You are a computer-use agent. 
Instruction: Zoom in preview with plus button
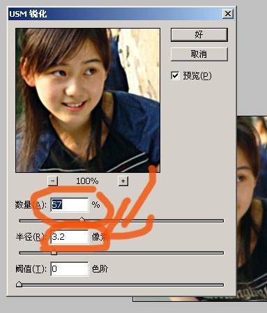123,181
